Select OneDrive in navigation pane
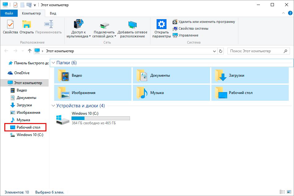Viewport: 294px width, 196px height. pyautogui.click(x=22, y=73)
